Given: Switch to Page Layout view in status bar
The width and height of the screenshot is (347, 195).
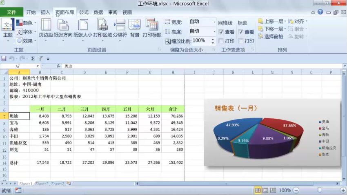Looking at the screenshot, I should pos(265,190).
